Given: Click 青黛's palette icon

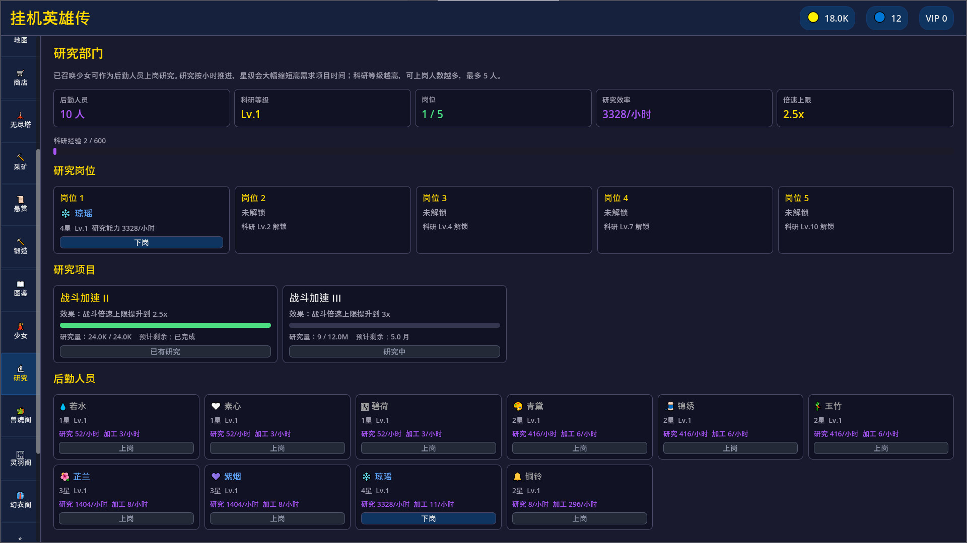Looking at the screenshot, I should point(518,406).
